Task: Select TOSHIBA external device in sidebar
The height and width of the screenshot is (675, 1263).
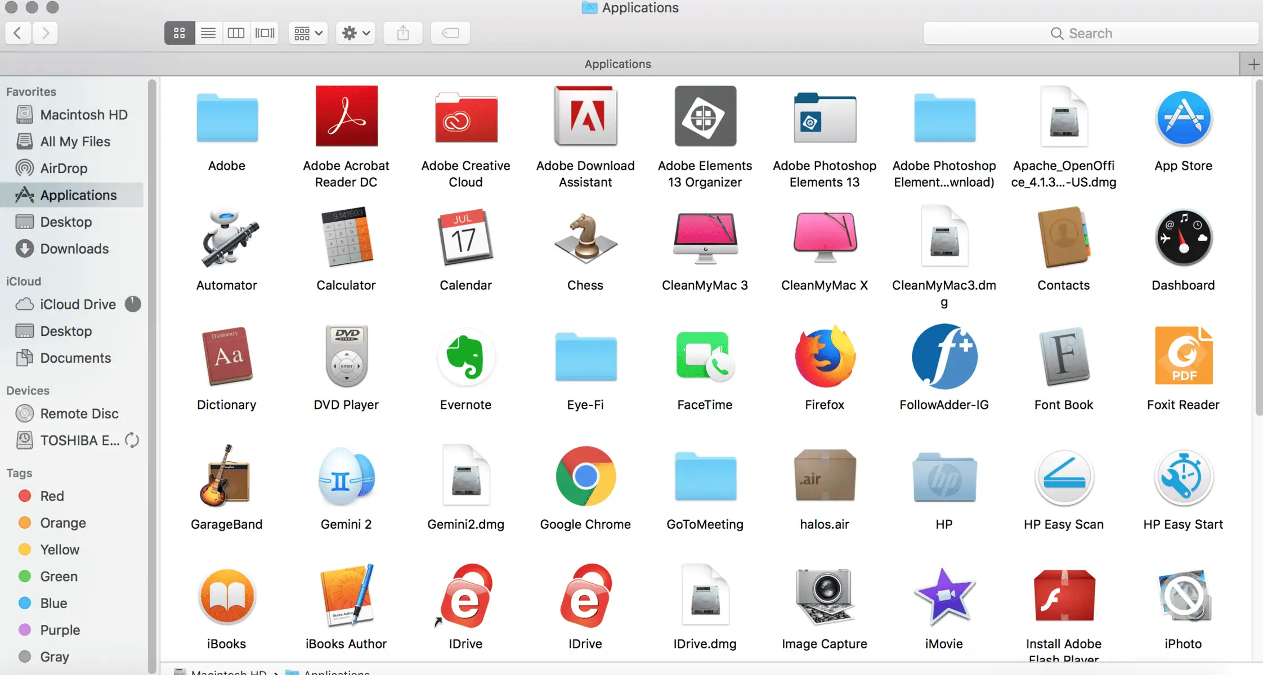Action: coord(72,440)
